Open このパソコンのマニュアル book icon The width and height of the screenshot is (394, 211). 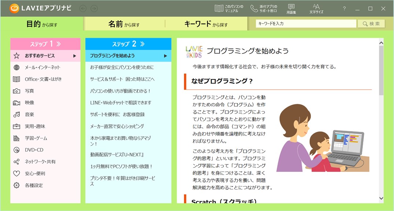[x=219, y=8]
